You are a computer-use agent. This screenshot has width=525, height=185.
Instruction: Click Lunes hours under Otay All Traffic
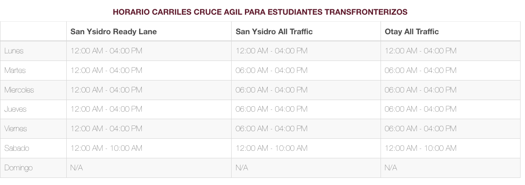point(421,51)
